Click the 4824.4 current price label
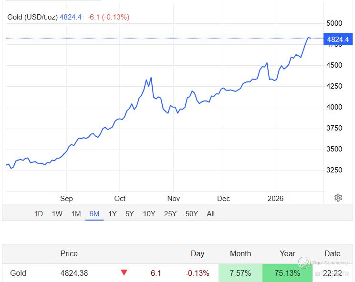Viewport: 355px width, 282px height. pyautogui.click(x=338, y=40)
